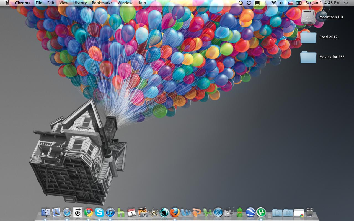Screen dimensions: 354x221
Task: Open the US flag input menu
Action: pyautogui.click(x=290, y=3)
